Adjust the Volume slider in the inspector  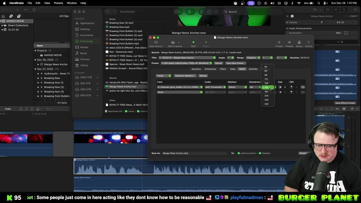point(322,23)
